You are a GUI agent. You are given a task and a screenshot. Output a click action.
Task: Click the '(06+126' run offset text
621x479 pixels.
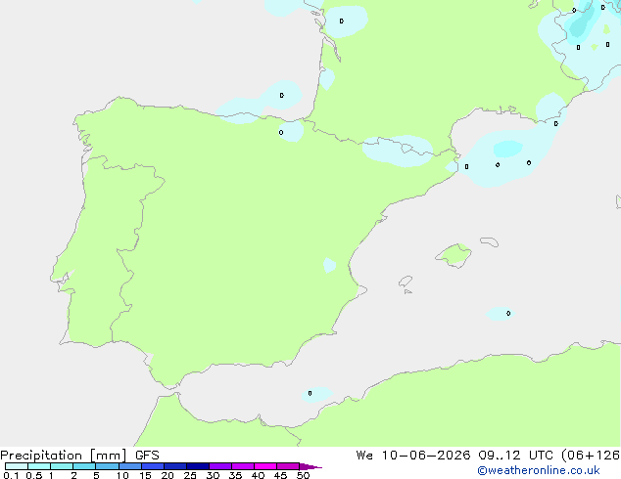[591, 456]
